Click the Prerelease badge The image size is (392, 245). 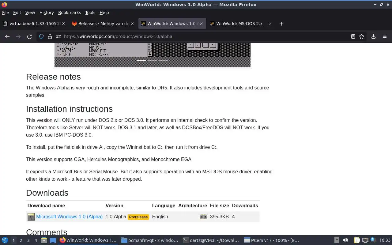(x=138, y=217)
